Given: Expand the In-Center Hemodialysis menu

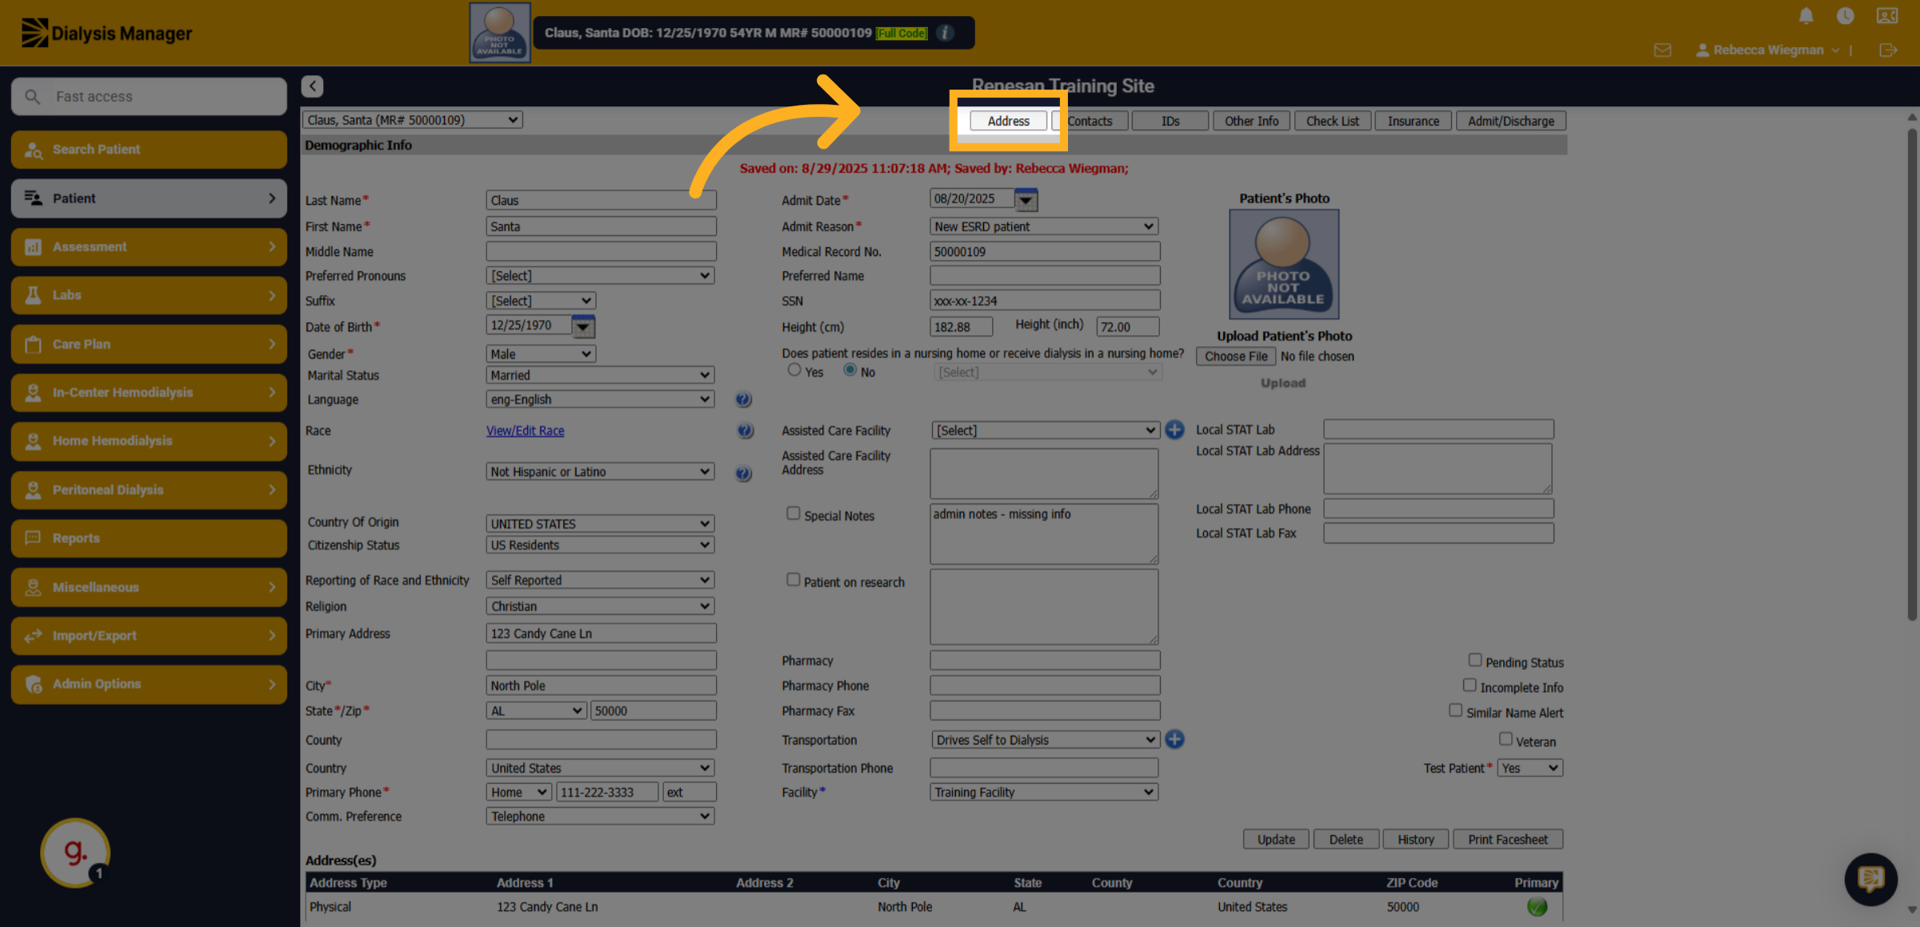Looking at the screenshot, I should pyautogui.click(x=149, y=393).
